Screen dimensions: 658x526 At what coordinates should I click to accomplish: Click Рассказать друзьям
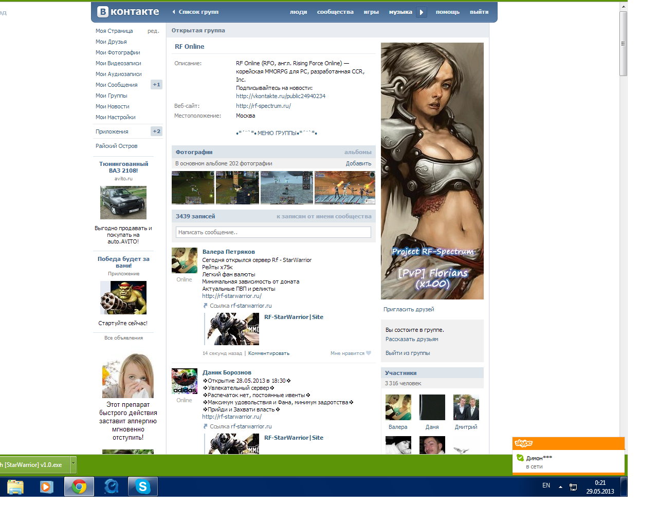pos(412,339)
